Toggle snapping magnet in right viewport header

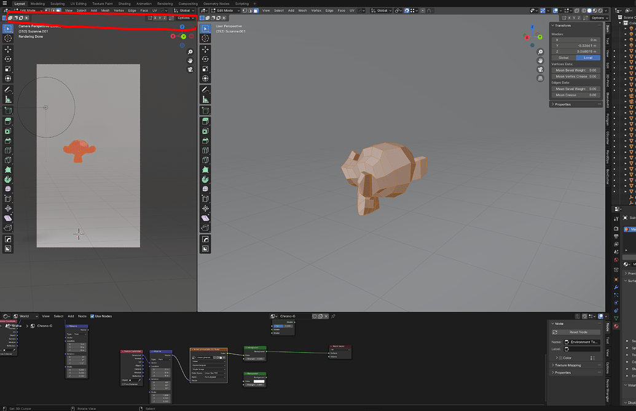point(407,10)
